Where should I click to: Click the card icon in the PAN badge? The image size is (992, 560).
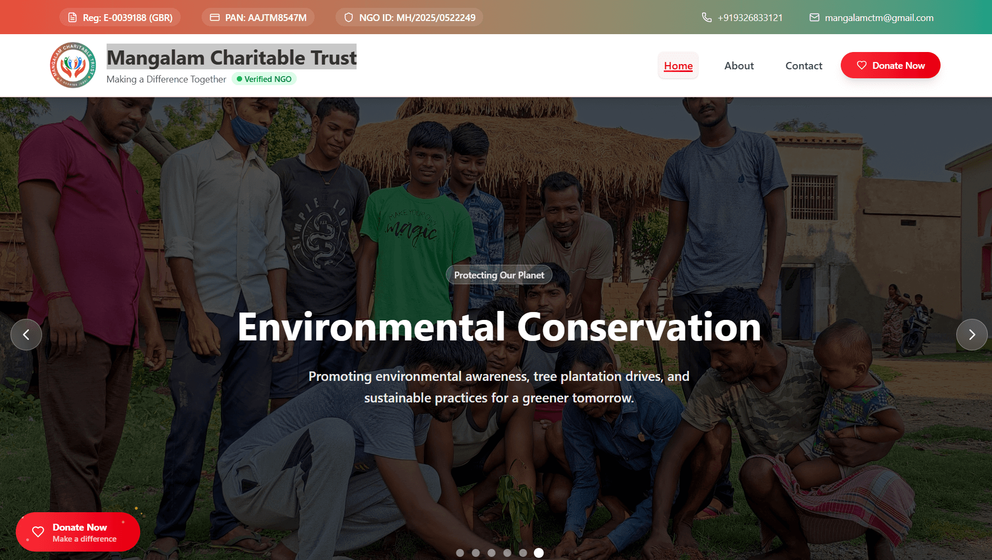pyautogui.click(x=214, y=17)
